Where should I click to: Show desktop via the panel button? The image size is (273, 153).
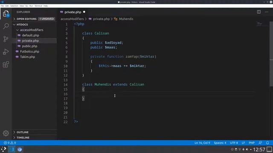point(269,149)
